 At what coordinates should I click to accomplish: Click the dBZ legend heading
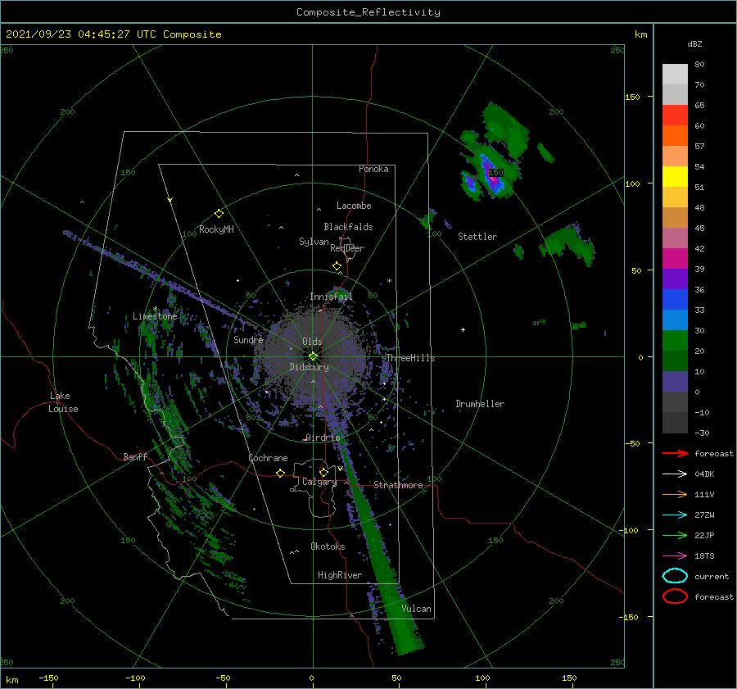(694, 43)
